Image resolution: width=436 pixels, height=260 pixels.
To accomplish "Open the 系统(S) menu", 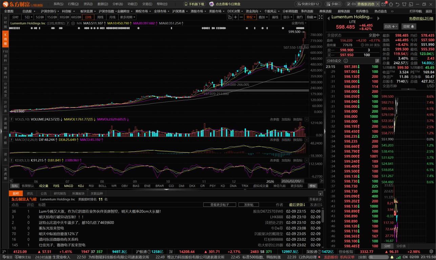I will click(x=58, y=4).
